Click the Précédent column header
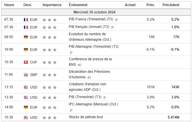192x122 pixels. coord(171,5)
